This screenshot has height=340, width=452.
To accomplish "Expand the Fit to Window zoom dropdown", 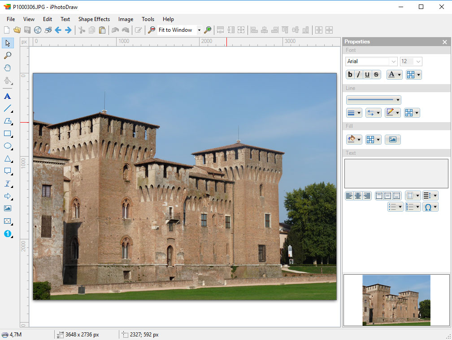I will 199,30.
